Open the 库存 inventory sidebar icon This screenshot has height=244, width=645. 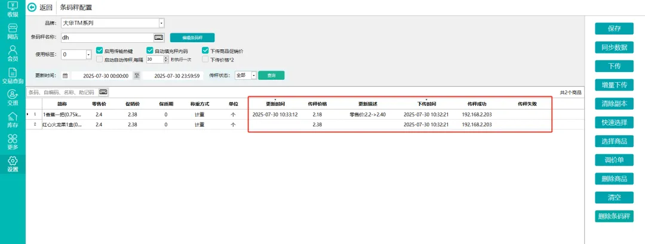[13, 119]
